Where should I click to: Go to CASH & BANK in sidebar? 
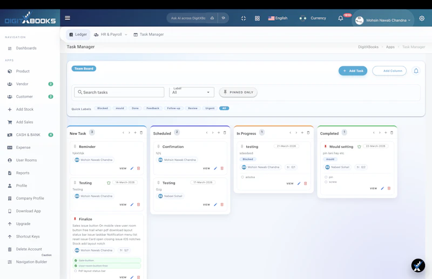[28, 135]
